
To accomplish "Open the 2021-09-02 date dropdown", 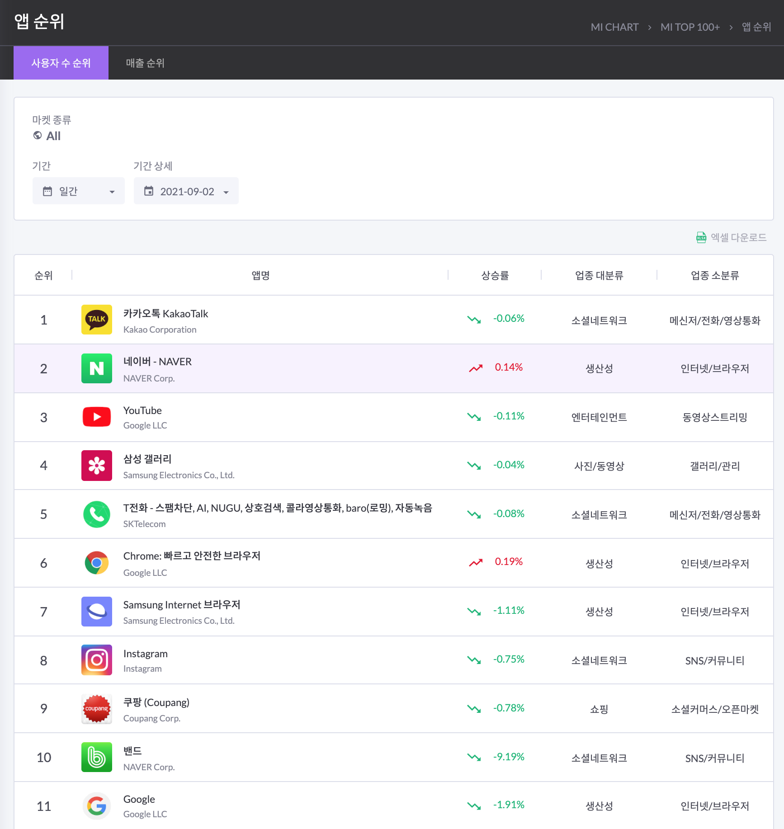I will [x=186, y=191].
